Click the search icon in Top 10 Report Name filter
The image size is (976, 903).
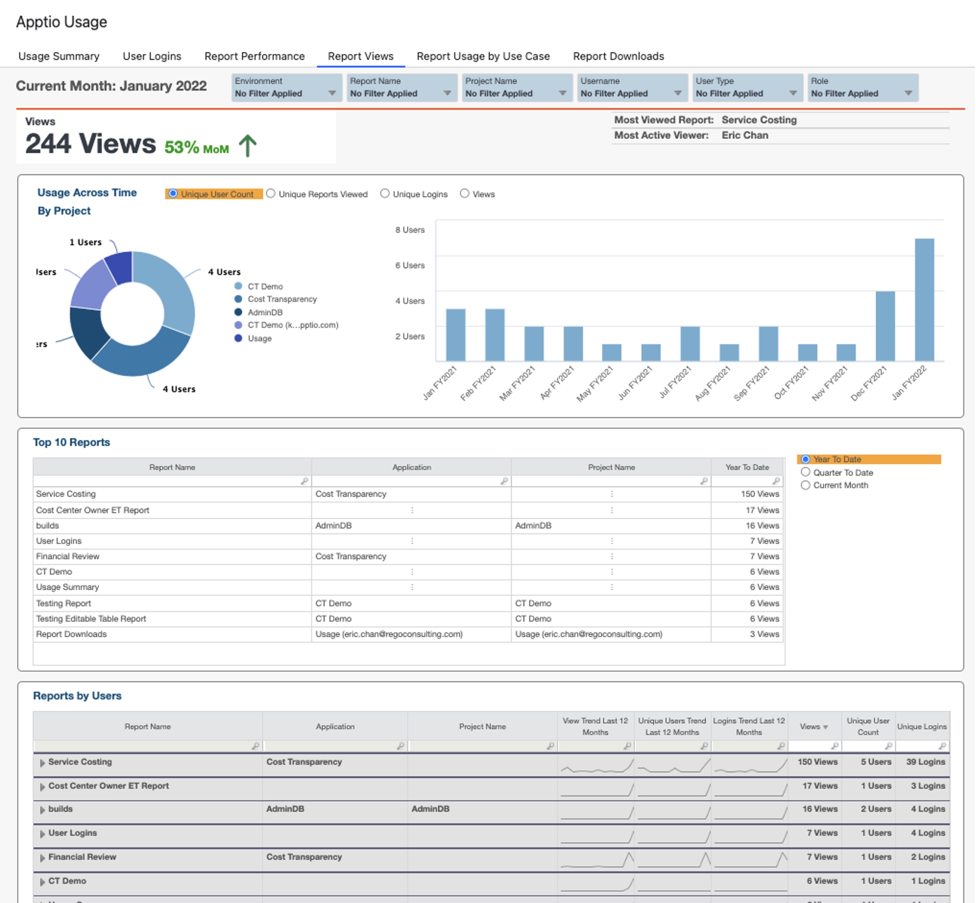tap(304, 481)
